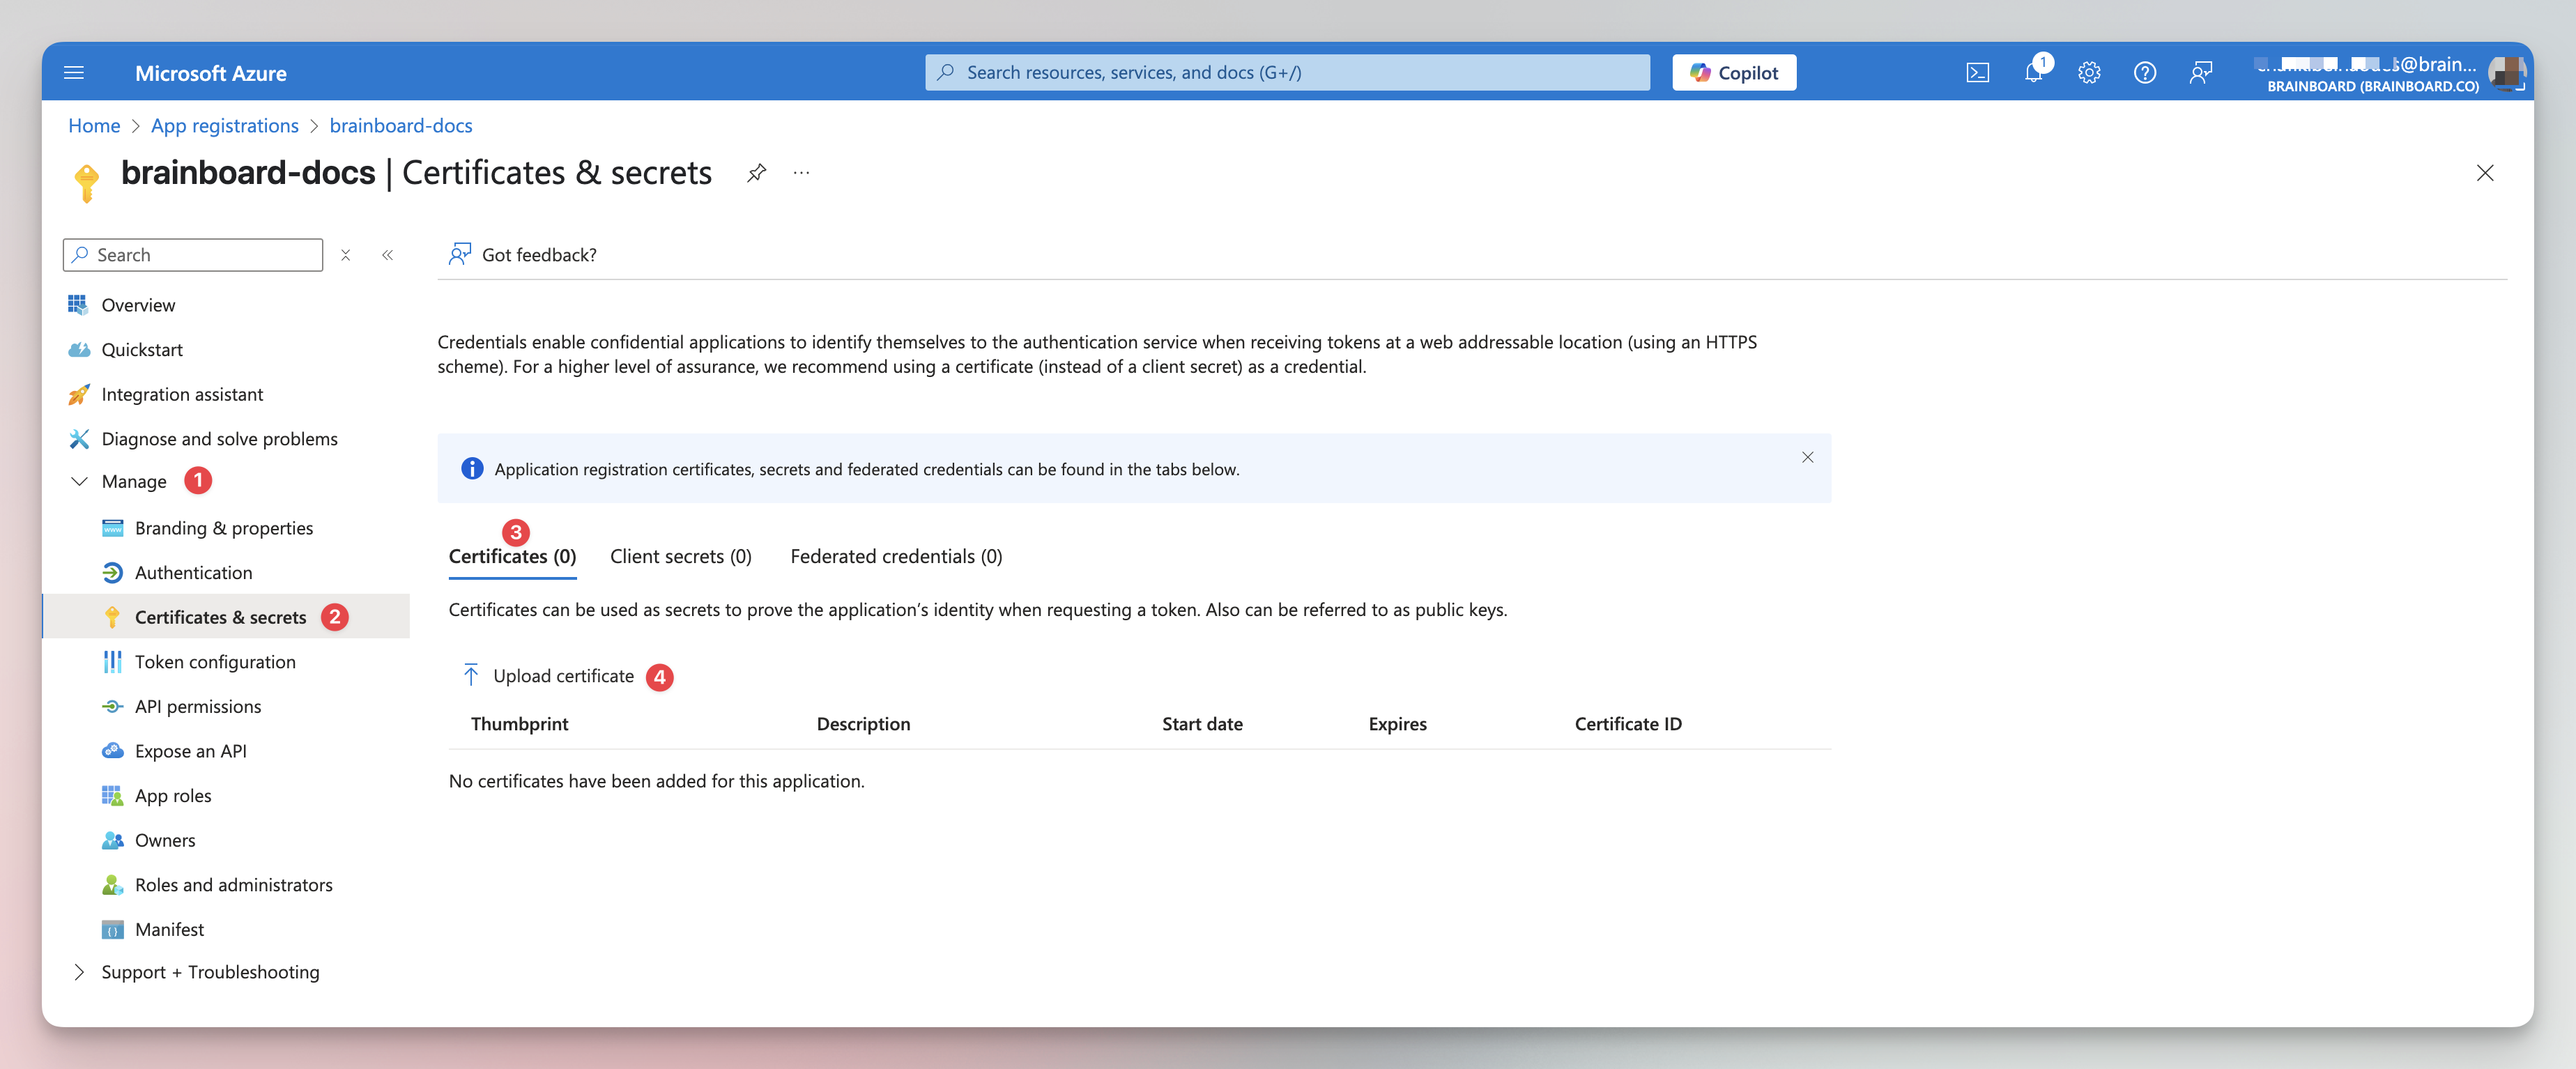
Task: Open API permissions in sidebar
Action: tap(198, 706)
